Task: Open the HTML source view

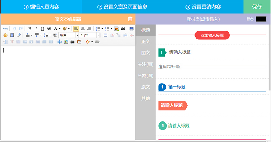Action: 5,28
